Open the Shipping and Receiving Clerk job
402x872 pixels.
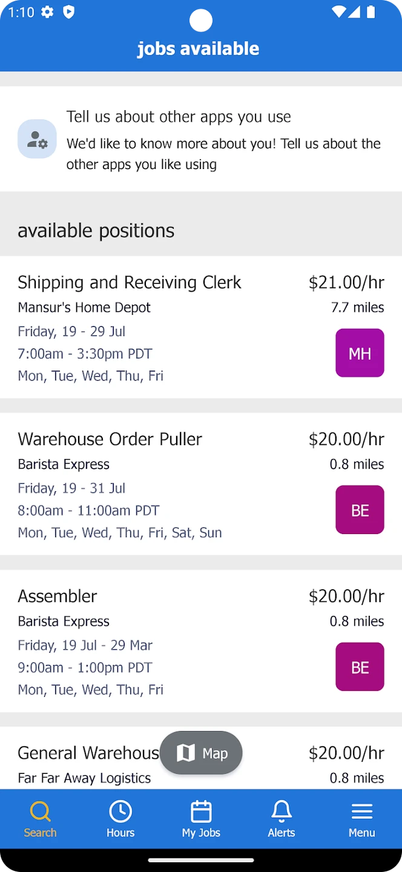coord(130,283)
